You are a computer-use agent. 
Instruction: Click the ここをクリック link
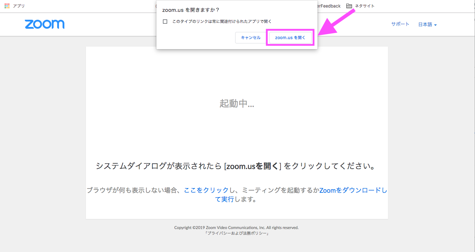click(x=206, y=190)
